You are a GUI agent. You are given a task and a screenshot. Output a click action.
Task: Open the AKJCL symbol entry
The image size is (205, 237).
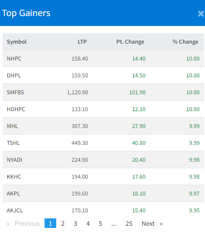point(15,210)
